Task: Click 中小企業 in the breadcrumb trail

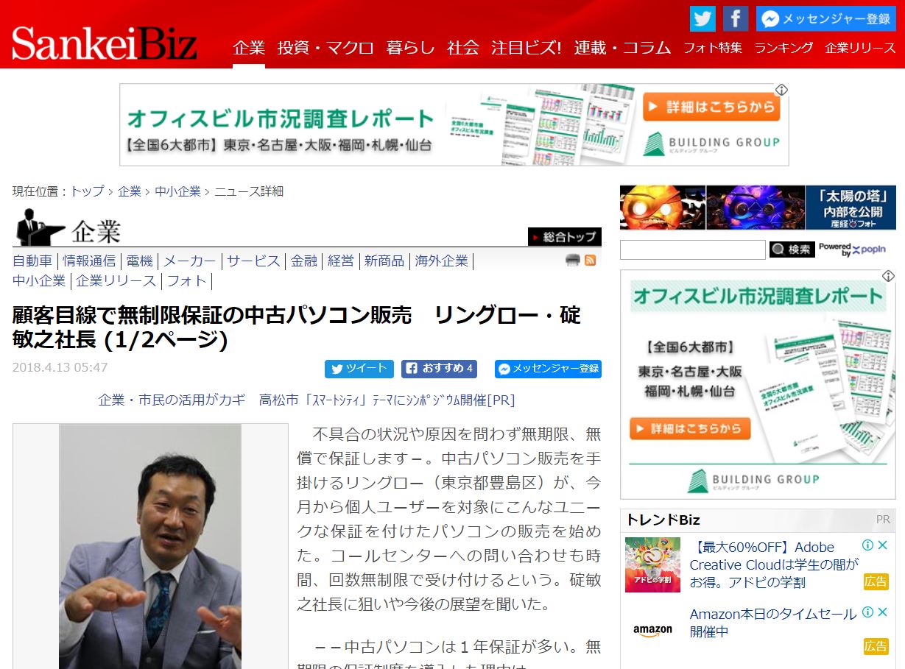Action: coord(177,191)
